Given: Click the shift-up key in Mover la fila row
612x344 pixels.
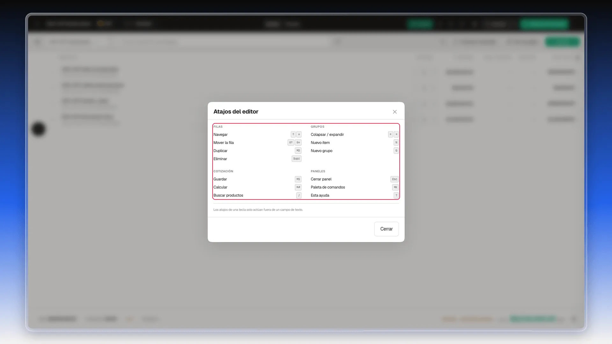Looking at the screenshot, I should [291, 143].
